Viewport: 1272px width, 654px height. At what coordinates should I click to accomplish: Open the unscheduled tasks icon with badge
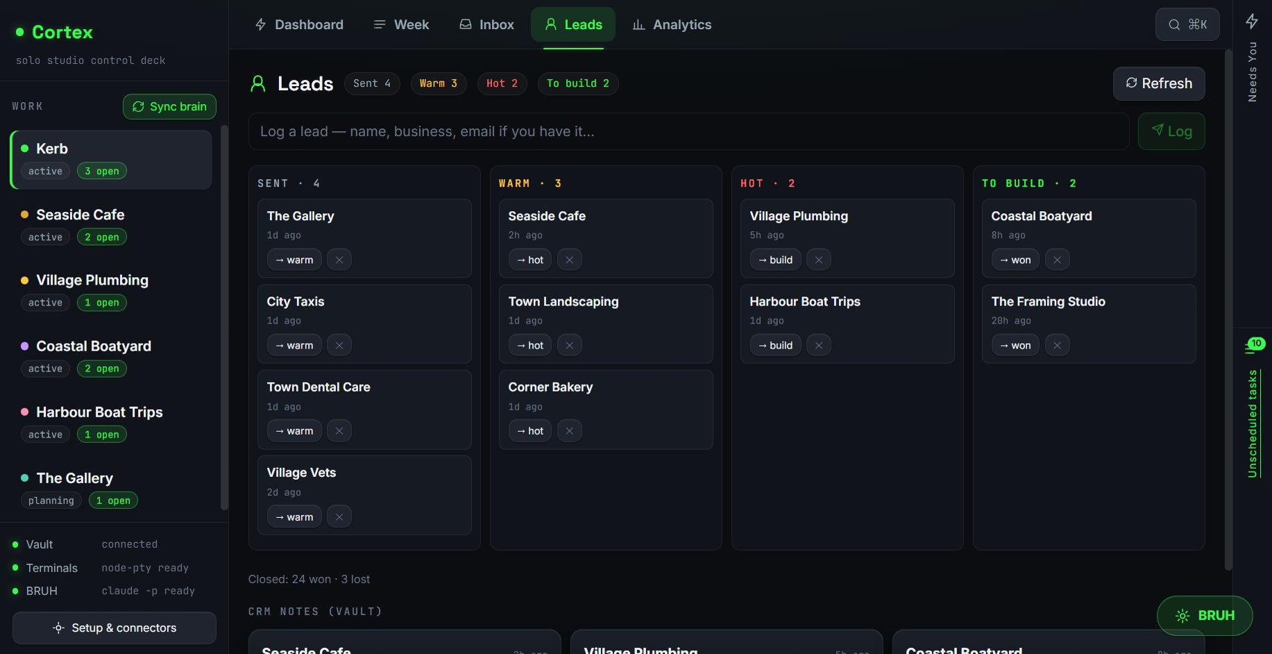pyautogui.click(x=1253, y=345)
